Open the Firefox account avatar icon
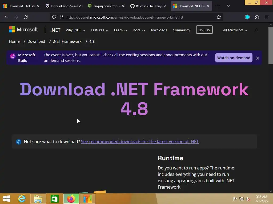This screenshot has height=204, width=273. pyautogui.click(x=247, y=17)
